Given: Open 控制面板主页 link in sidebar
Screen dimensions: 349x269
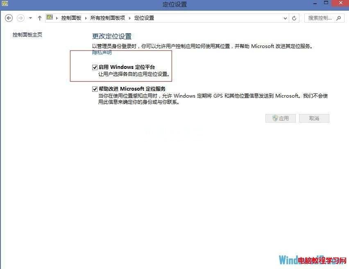Looking at the screenshot, I should point(27,35).
